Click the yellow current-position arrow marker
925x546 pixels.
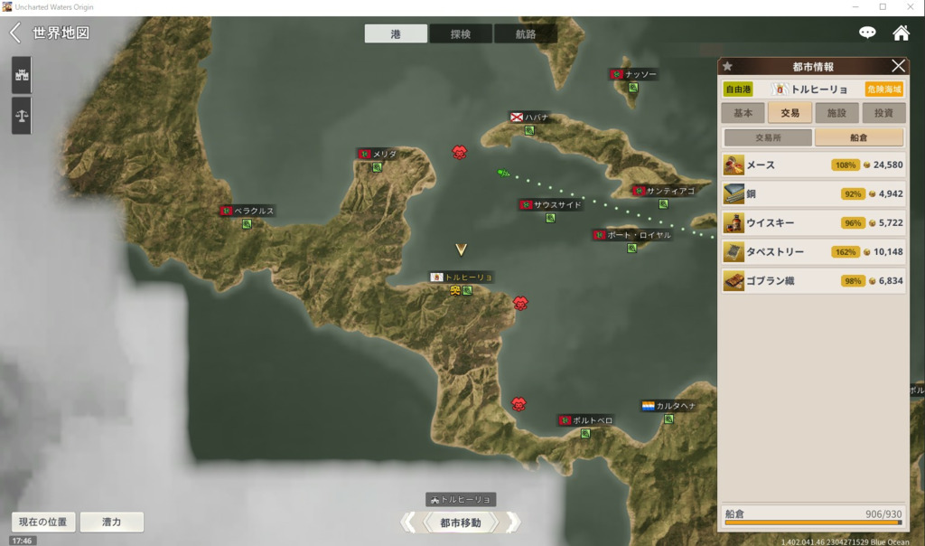coord(461,249)
